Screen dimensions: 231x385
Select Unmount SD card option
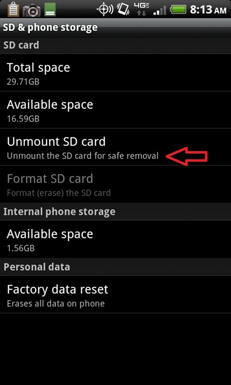click(x=115, y=147)
